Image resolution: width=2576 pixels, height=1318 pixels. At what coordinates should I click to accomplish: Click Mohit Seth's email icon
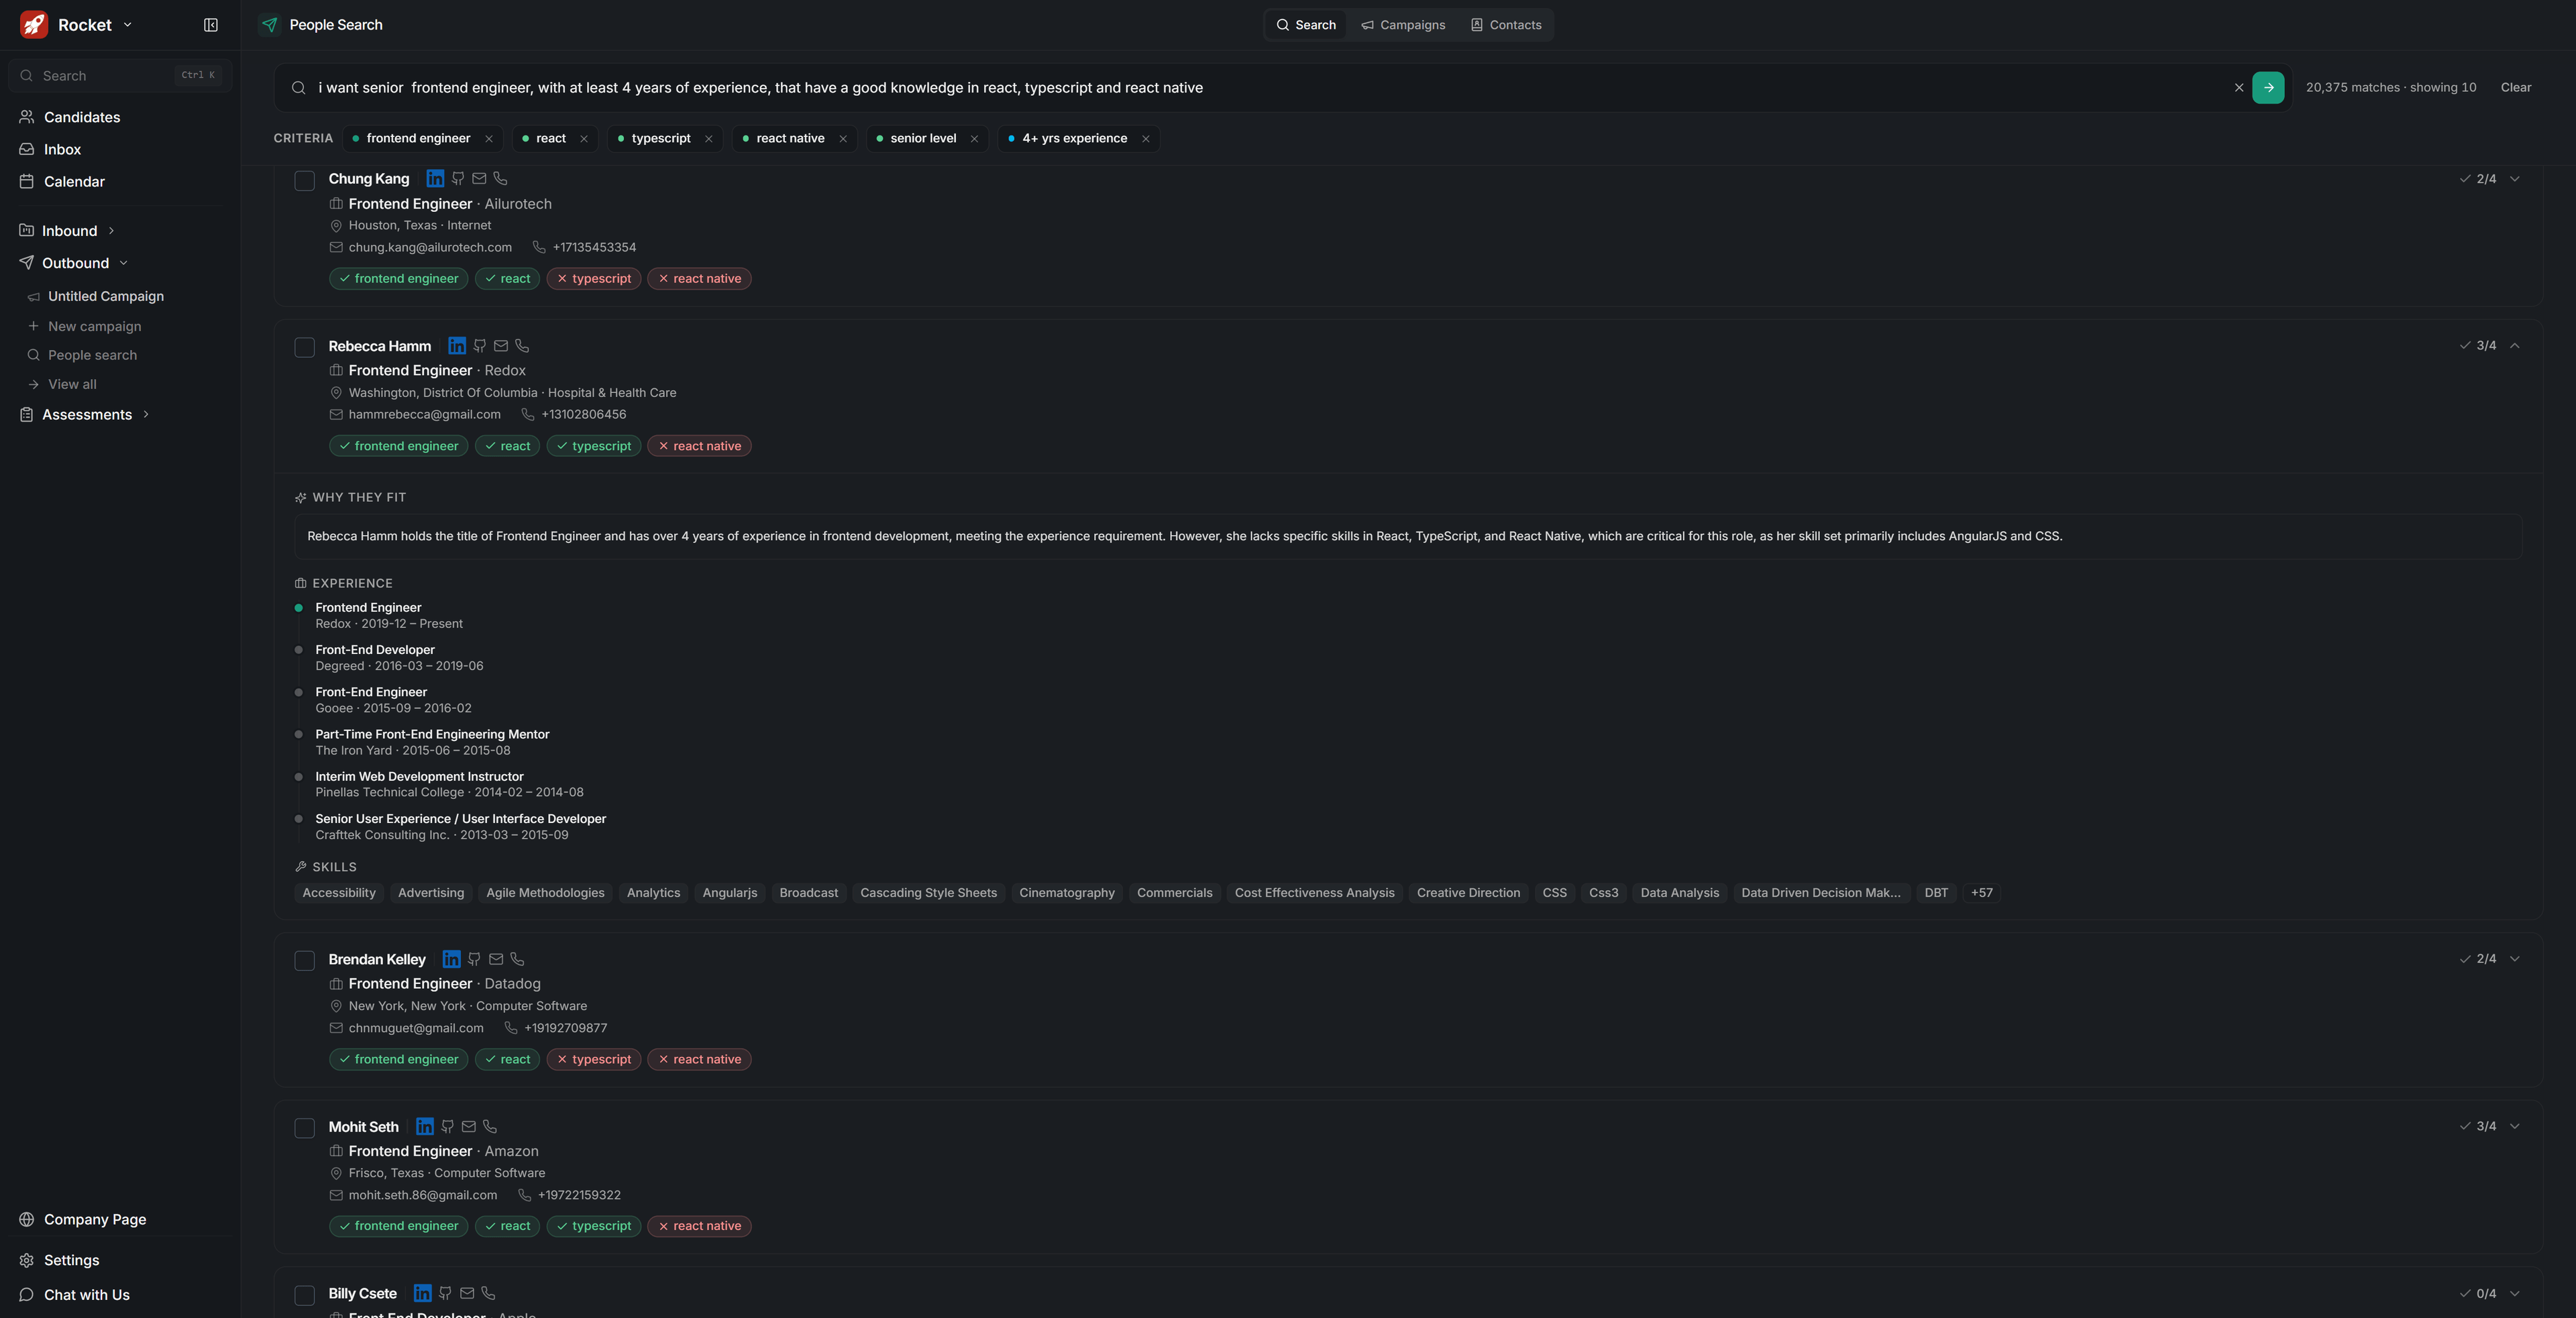click(469, 1127)
